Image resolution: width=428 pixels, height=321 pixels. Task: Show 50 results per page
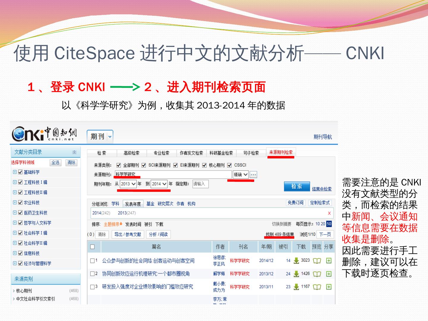pyautogui.click(x=329, y=224)
